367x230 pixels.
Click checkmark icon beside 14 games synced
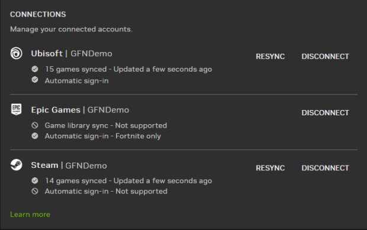[35, 180]
